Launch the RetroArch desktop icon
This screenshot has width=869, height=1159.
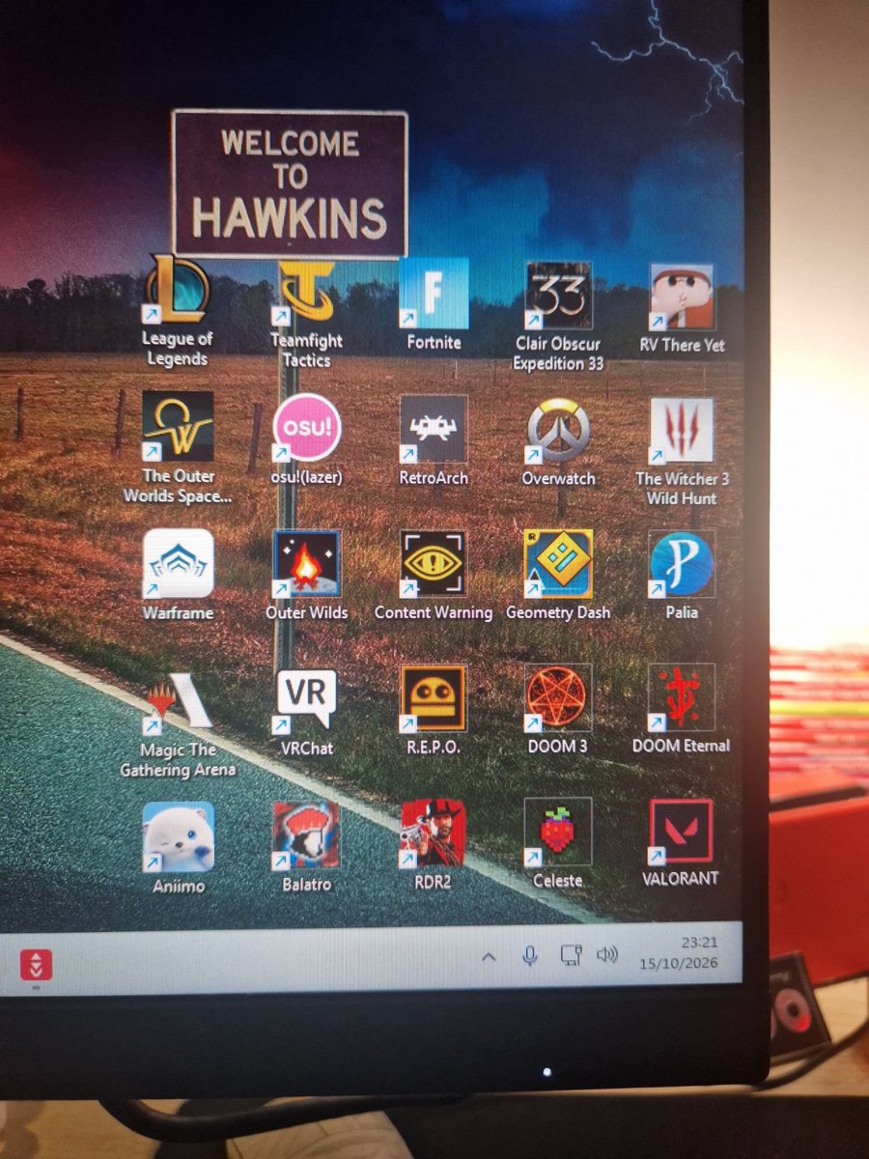(x=434, y=429)
